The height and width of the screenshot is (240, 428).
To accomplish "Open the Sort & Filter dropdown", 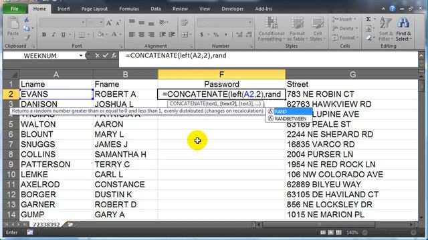I will (386, 29).
